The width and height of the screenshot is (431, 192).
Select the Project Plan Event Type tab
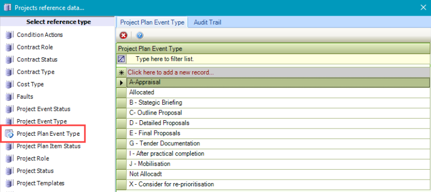point(152,22)
